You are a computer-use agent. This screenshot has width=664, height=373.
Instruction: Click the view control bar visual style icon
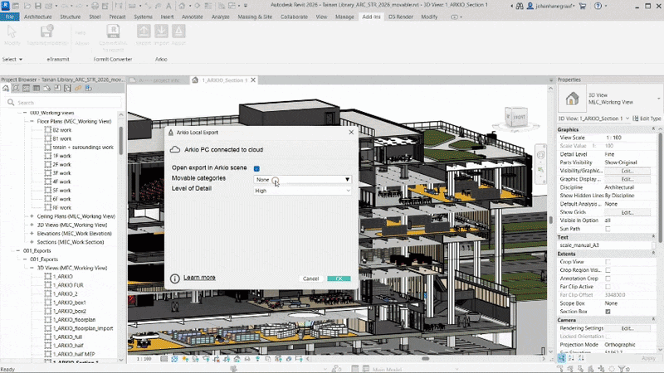(x=174, y=359)
